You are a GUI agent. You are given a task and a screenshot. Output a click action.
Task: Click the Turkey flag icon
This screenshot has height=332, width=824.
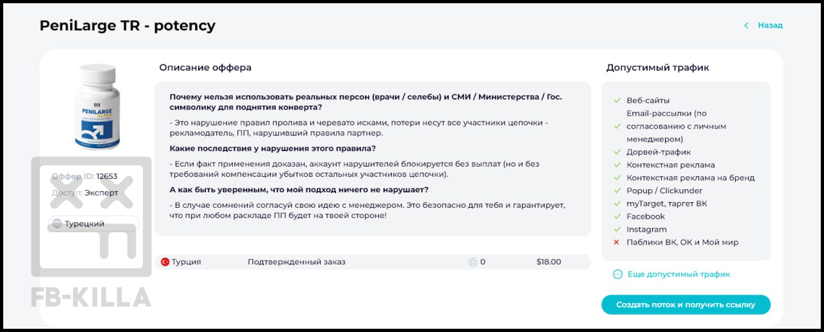(x=165, y=262)
